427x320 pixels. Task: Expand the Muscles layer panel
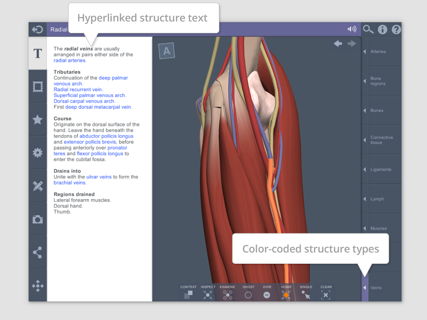tap(381, 228)
